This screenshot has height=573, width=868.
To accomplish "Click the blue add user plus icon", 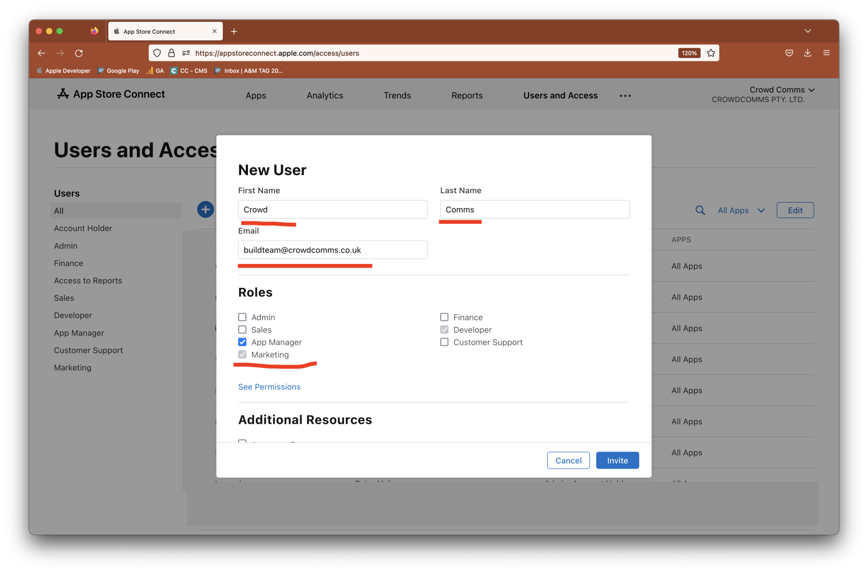I will coord(205,209).
